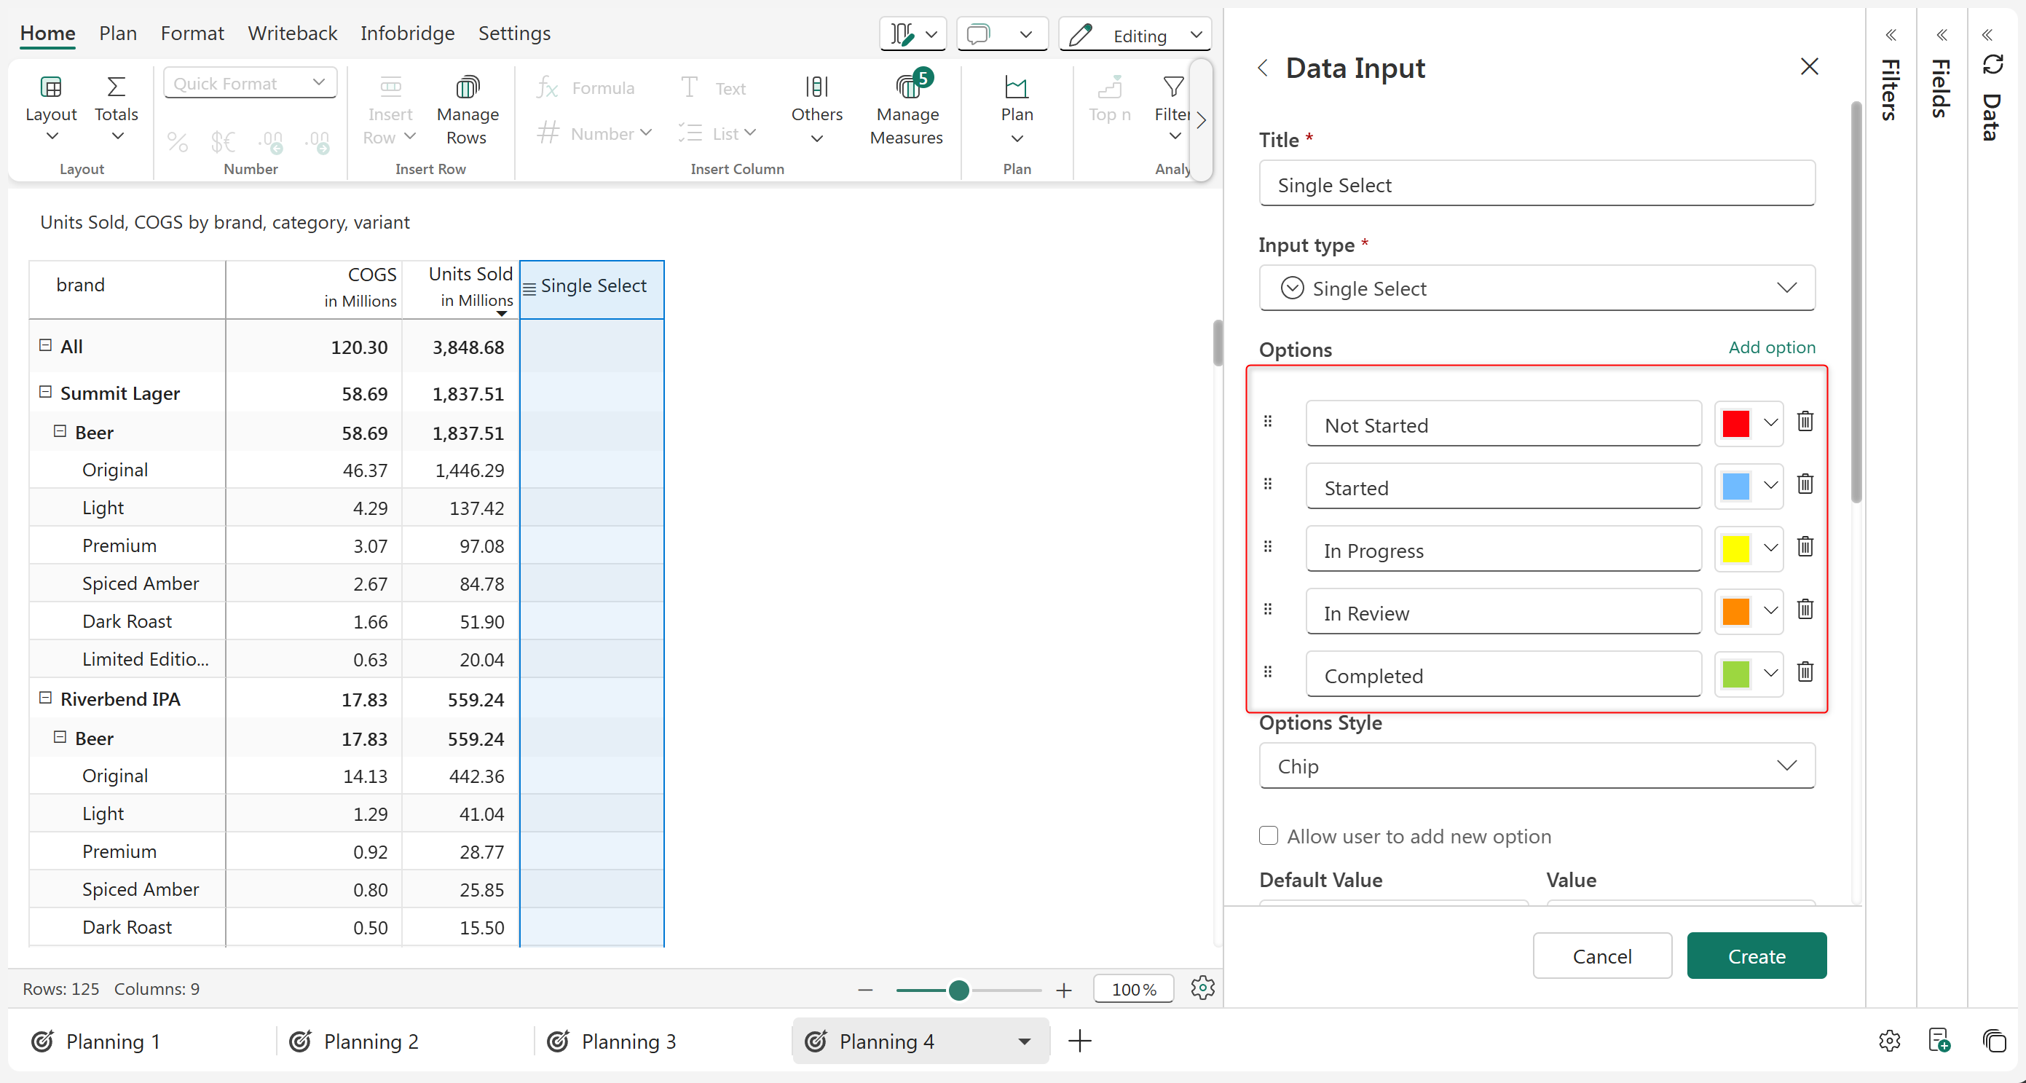This screenshot has height=1083, width=2026.
Task: Click the Add option link
Action: click(x=1771, y=347)
